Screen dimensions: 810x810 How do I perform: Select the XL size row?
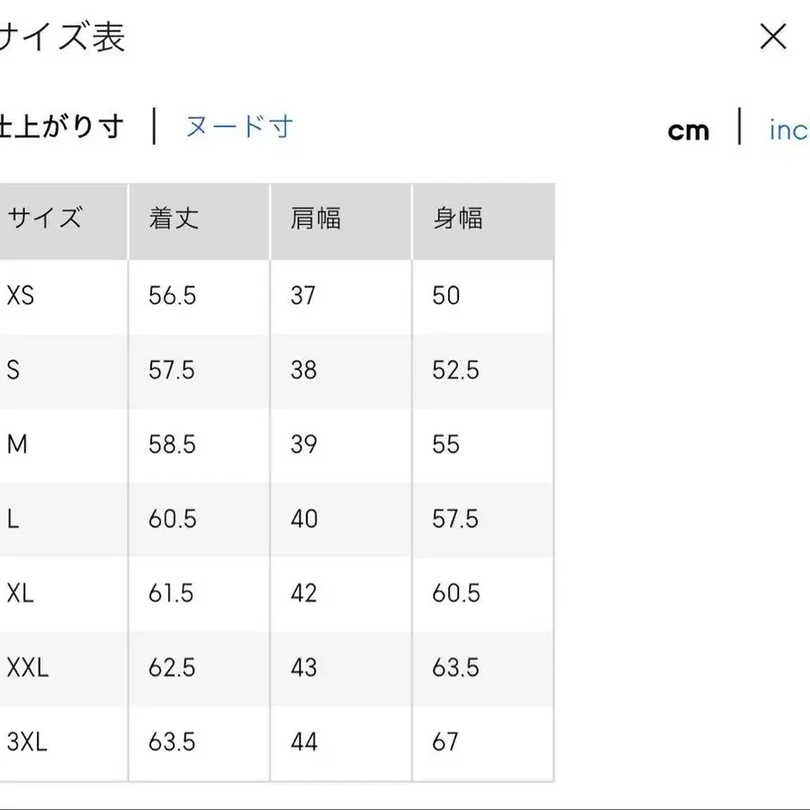tap(20, 593)
